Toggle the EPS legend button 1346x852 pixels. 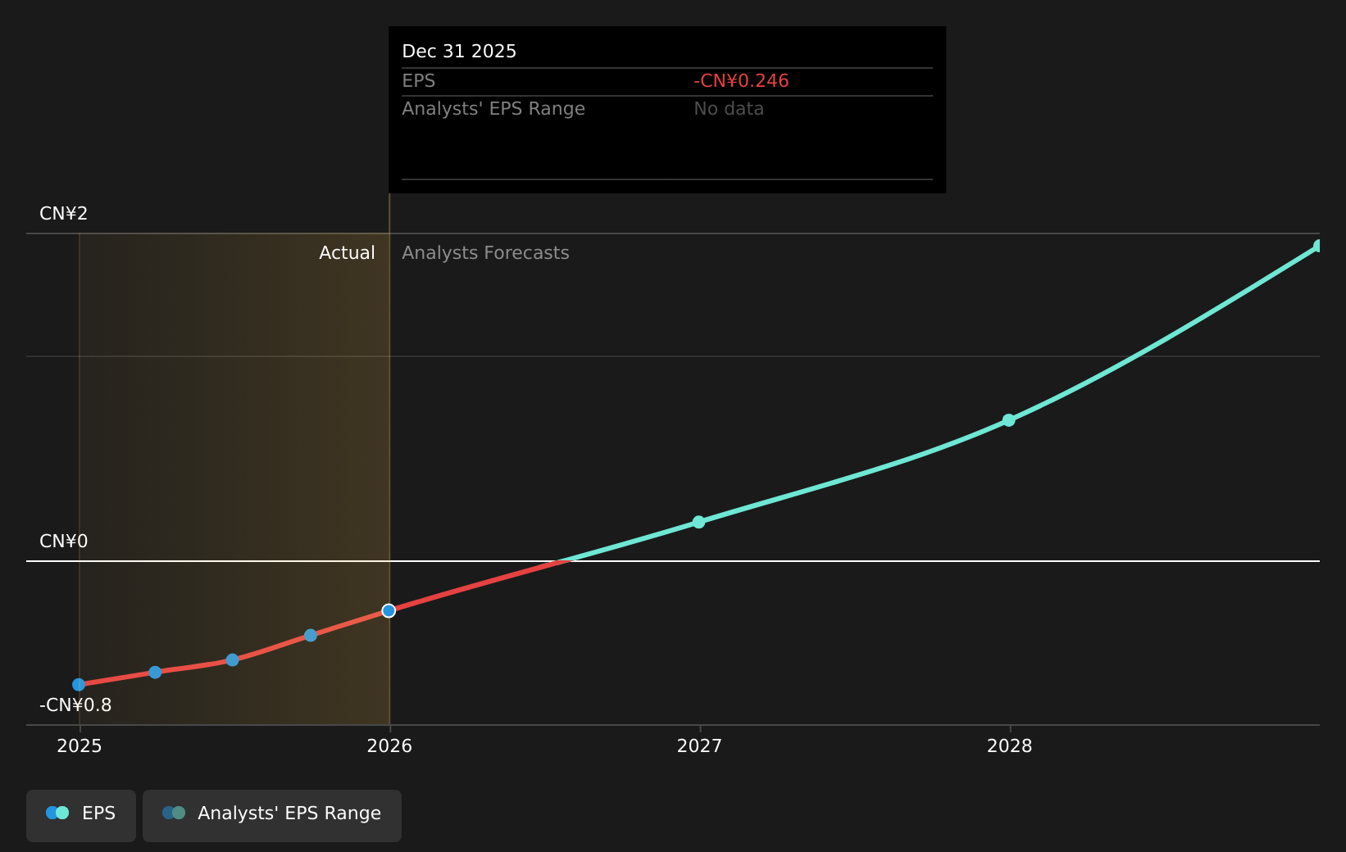[81, 815]
